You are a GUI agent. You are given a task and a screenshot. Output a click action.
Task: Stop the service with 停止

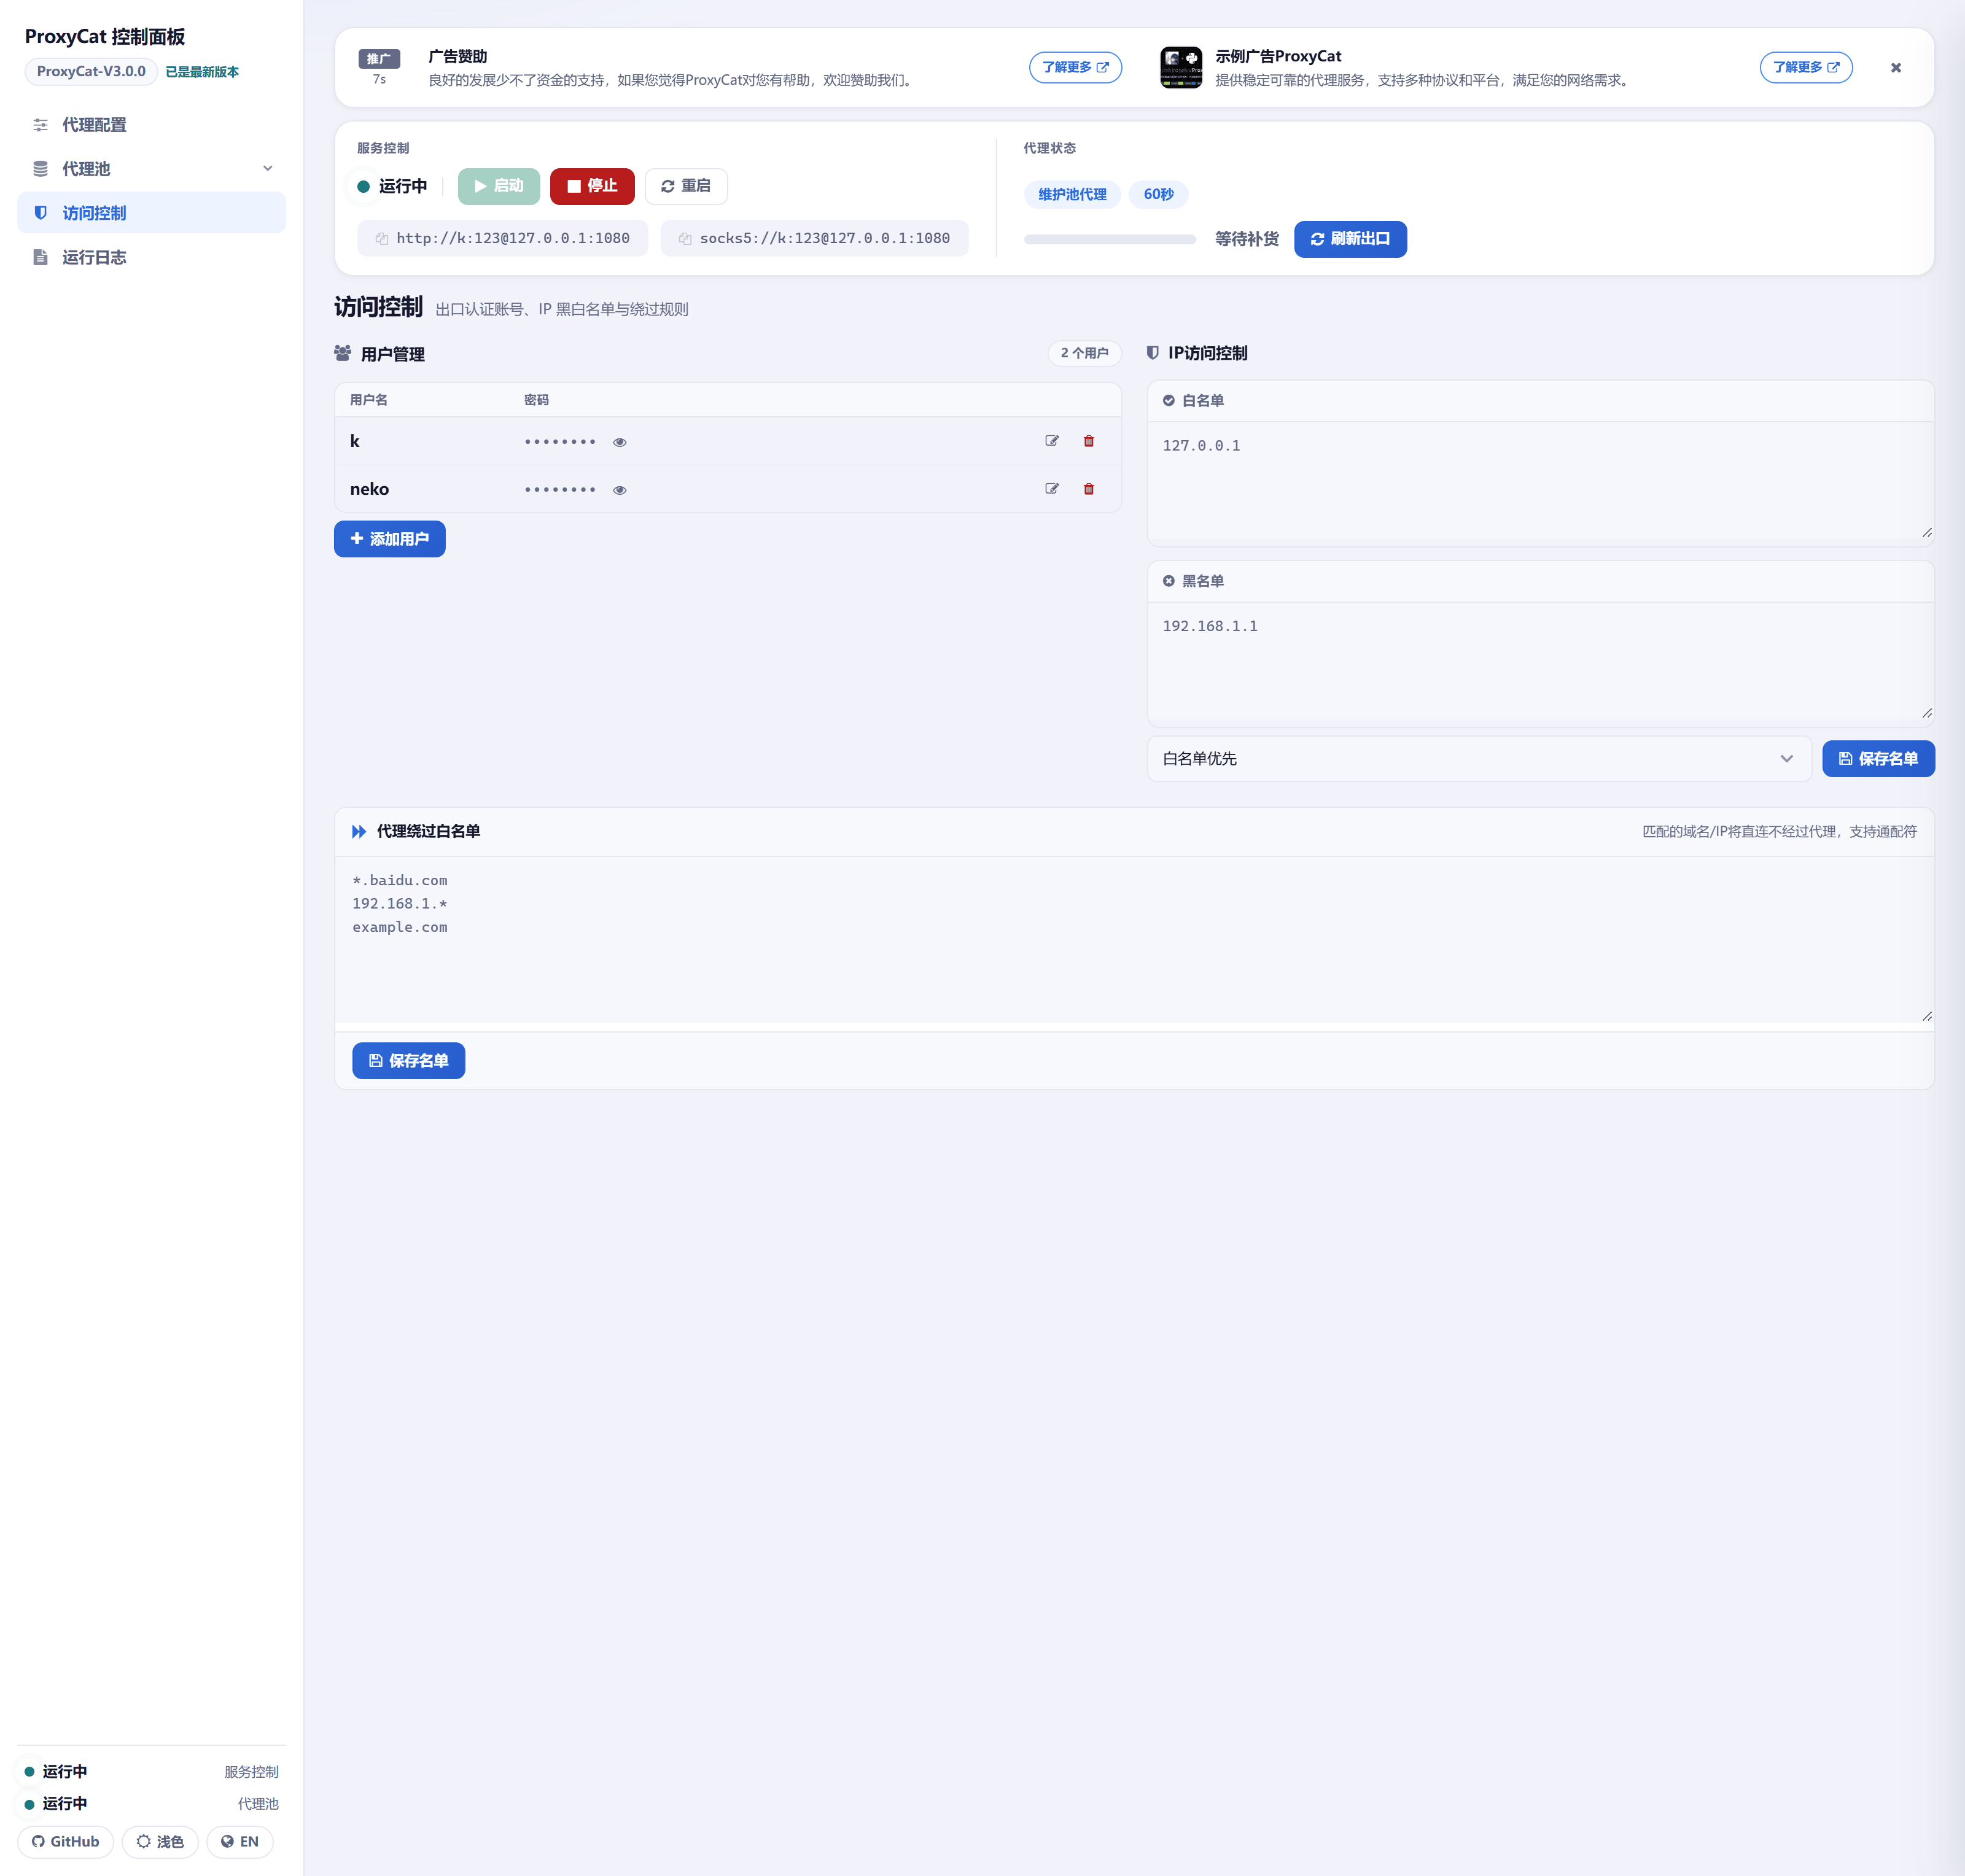591,186
